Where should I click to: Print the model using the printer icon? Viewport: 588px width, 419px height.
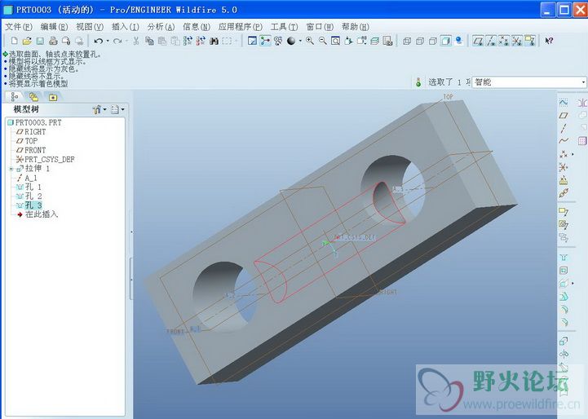[x=53, y=41]
